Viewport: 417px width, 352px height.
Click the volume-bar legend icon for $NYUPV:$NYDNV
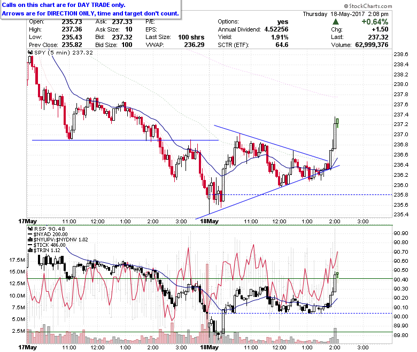click(x=30, y=240)
